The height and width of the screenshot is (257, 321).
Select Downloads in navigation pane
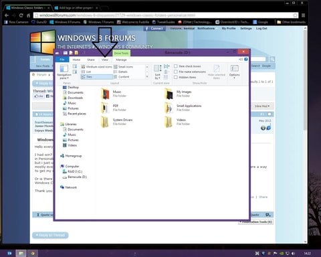(73, 98)
